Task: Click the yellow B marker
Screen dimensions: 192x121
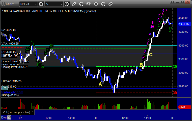Action: [141, 65]
